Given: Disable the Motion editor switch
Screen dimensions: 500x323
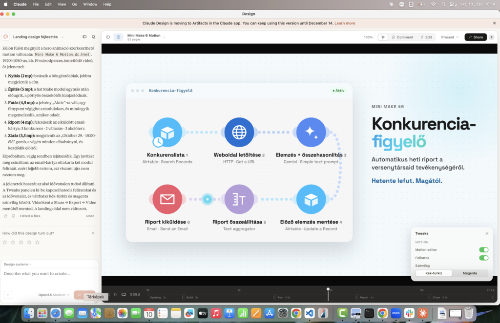Looking at the screenshot, I should tap(483, 250).
